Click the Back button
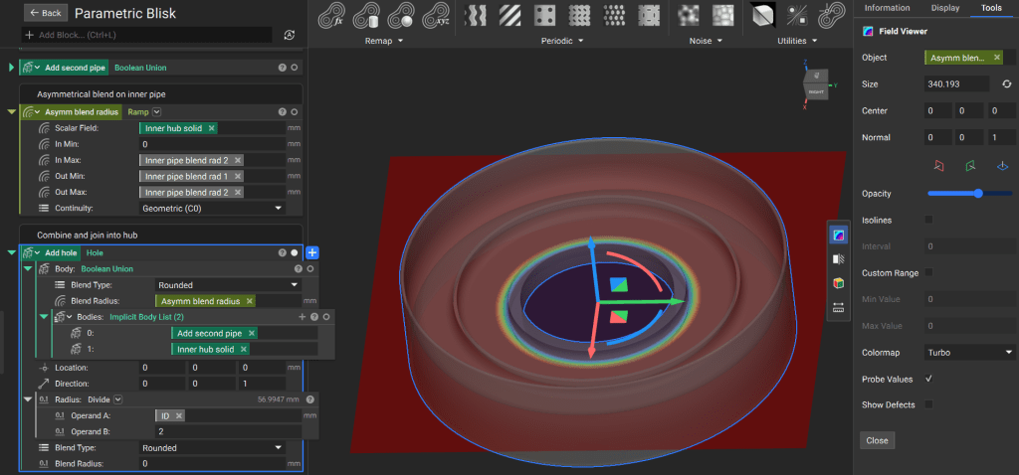Image resolution: width=1019 pixels, height=475 pixels. 45,13
